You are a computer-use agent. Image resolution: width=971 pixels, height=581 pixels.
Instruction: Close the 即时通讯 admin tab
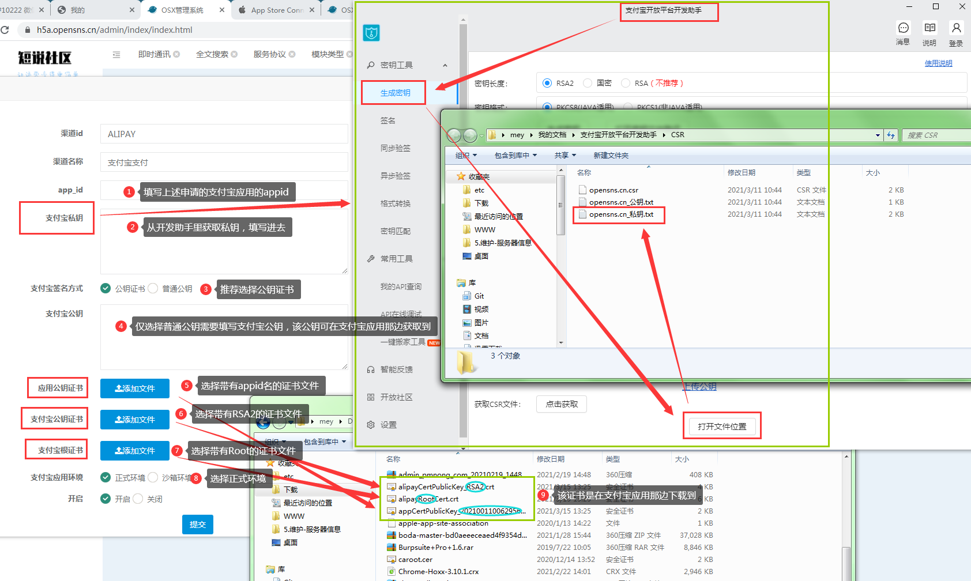[176, 54]
